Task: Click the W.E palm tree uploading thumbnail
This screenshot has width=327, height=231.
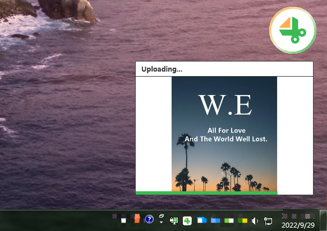Action: 224,134
